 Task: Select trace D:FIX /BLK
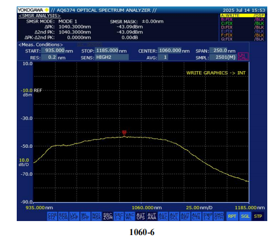242,27
